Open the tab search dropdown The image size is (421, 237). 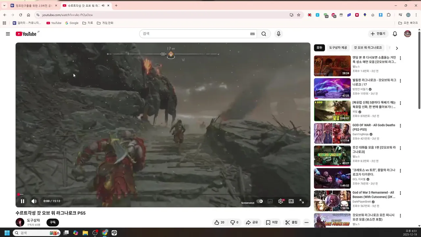tap(4, 6)
